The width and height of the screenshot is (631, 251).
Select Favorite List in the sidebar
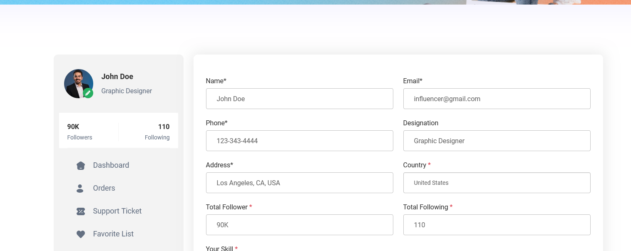[113, 234]
